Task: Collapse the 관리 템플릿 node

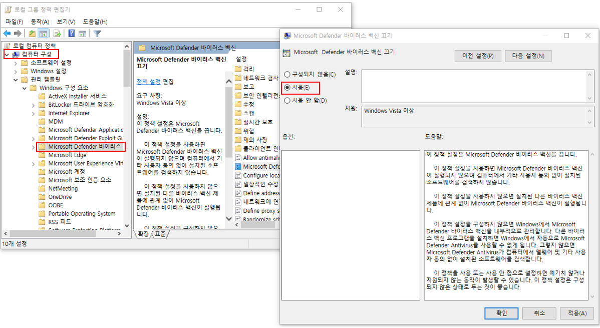Action: coord(16,80)
